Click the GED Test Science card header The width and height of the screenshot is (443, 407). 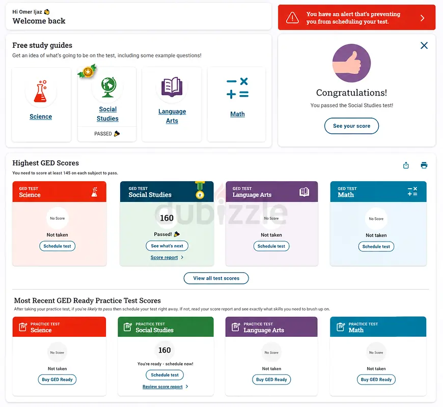pyautogui.click(x=60, y=192)
